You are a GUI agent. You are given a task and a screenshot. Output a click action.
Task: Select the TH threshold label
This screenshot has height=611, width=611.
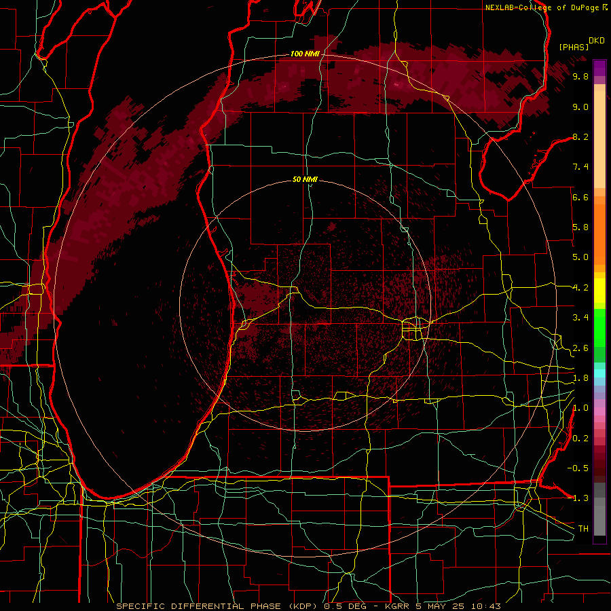tap(583, 529)
